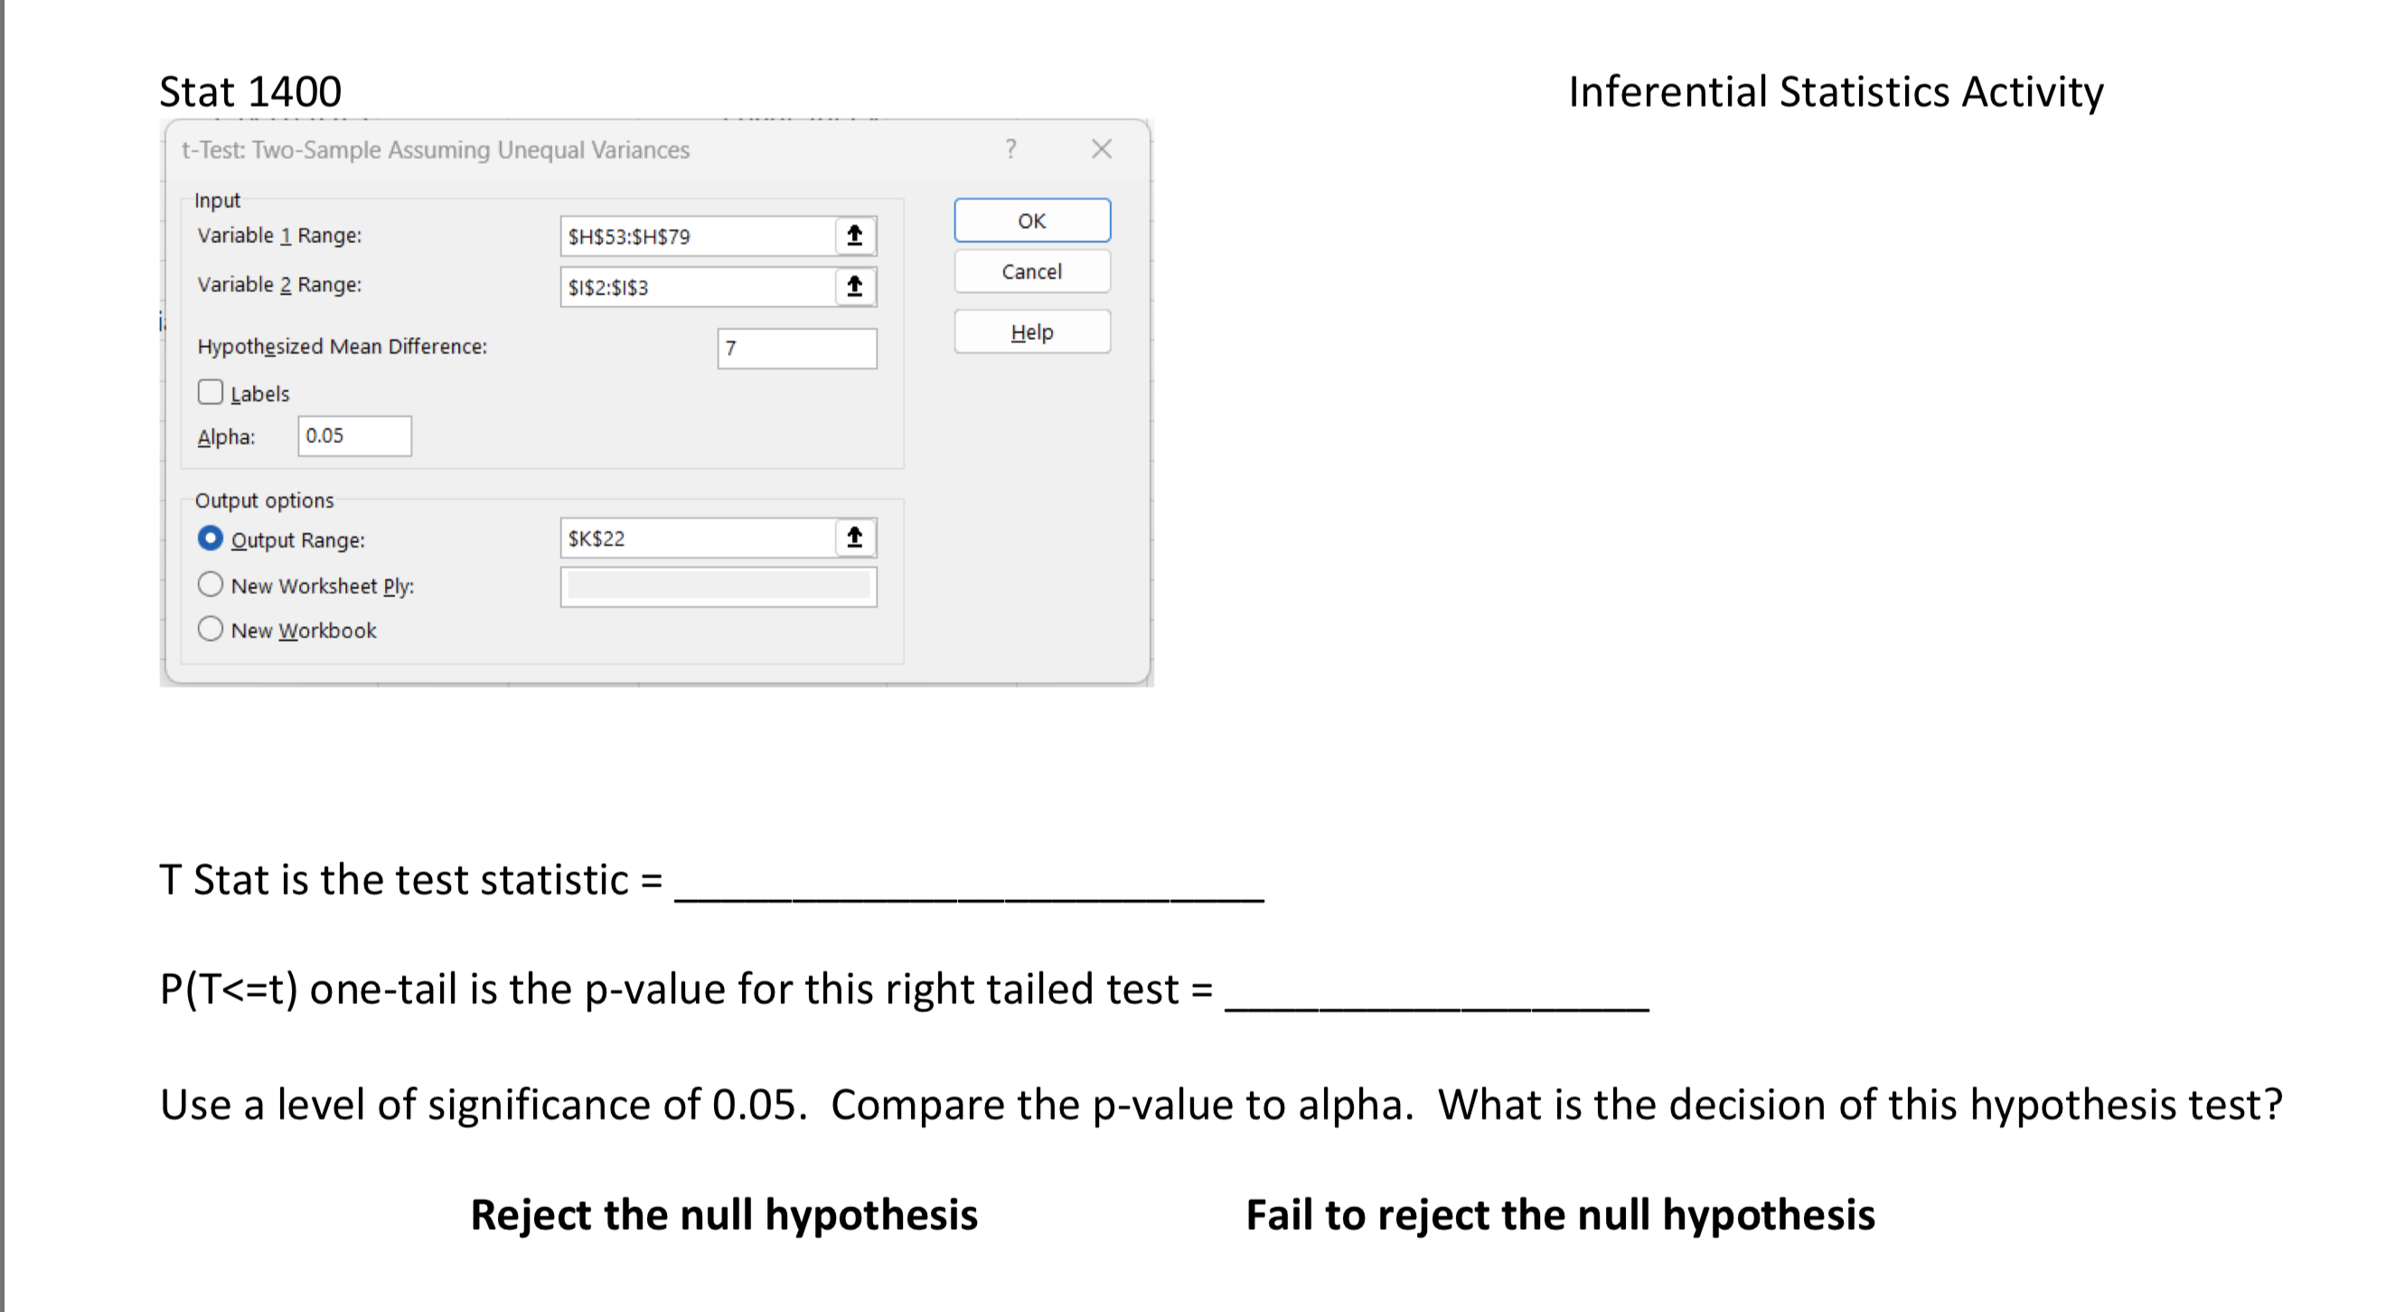Select the Output Range radio button

(210, 538)
